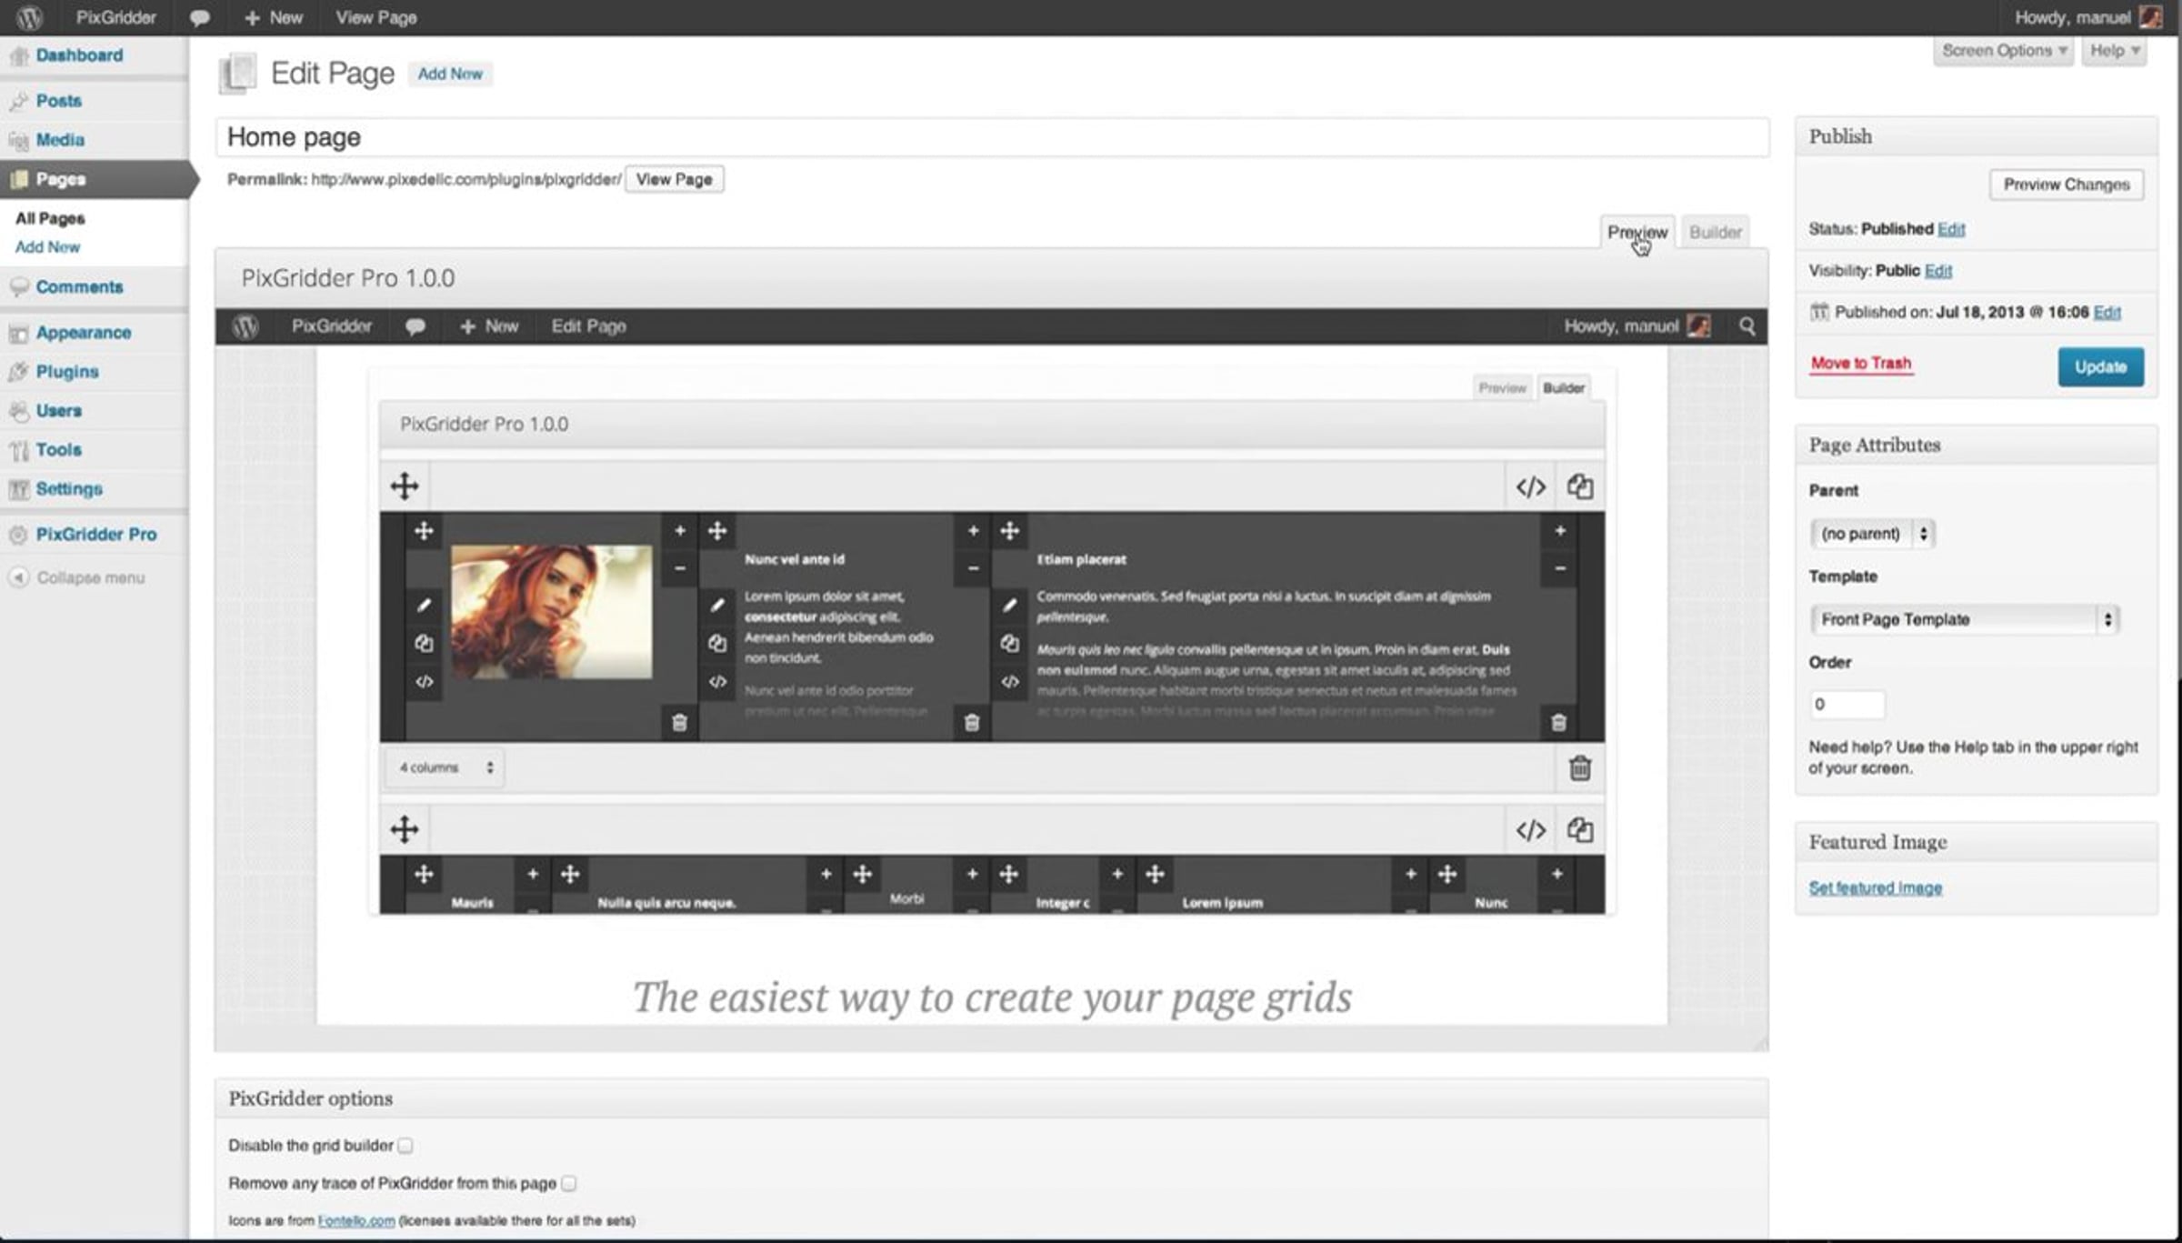Open code view icon of first grid row
This screenshot has width=2182, height=1243.
pos(1530,487)
